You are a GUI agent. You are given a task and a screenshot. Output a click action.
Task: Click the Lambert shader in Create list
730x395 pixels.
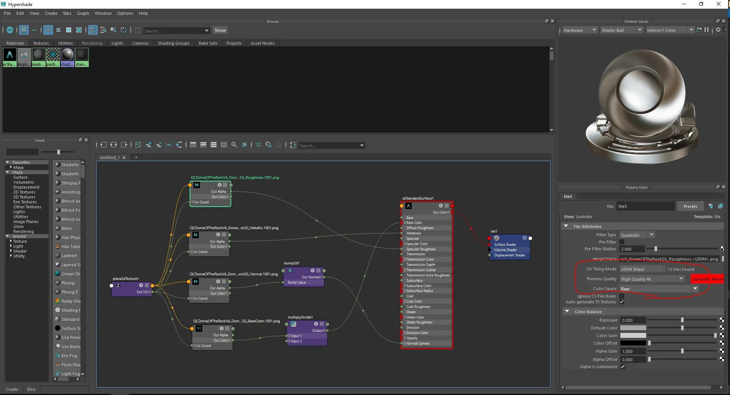(x=69, y=256)
